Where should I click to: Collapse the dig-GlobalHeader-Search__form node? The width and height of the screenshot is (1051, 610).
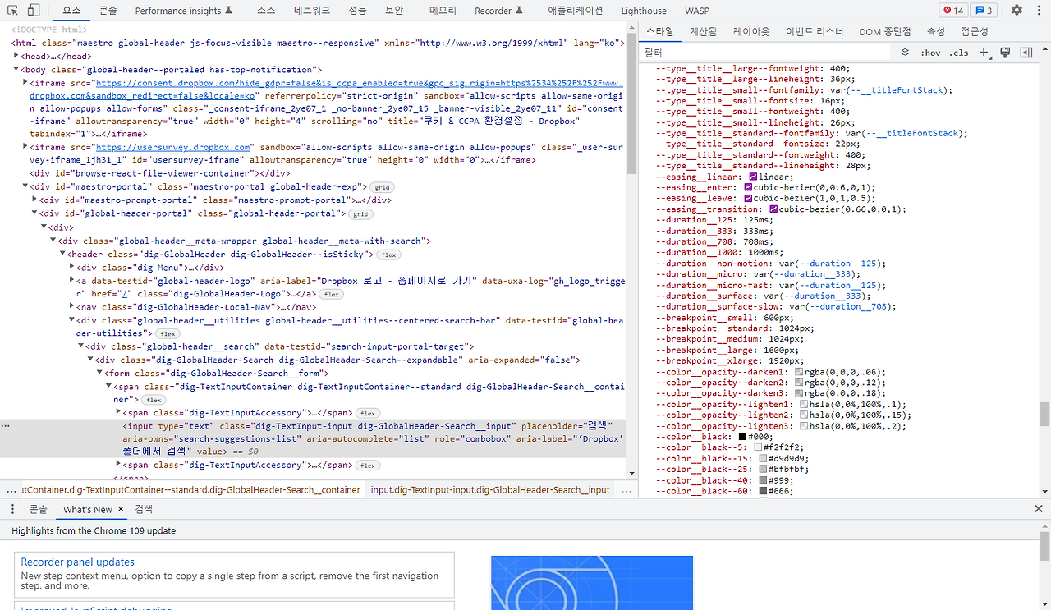[99, 373]
